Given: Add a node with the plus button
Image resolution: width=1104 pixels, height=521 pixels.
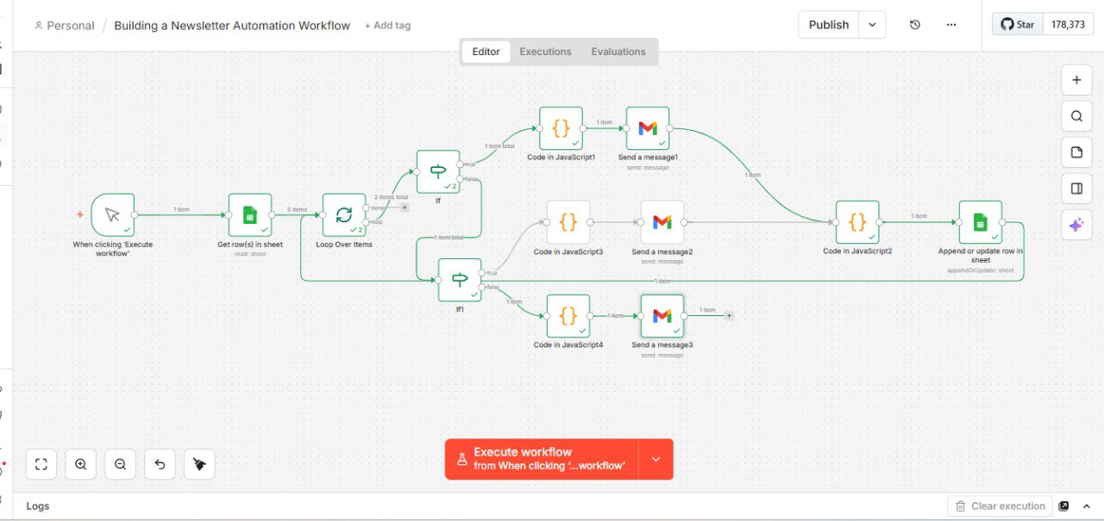Looking at the screenshot, I should click(1076, 80).
